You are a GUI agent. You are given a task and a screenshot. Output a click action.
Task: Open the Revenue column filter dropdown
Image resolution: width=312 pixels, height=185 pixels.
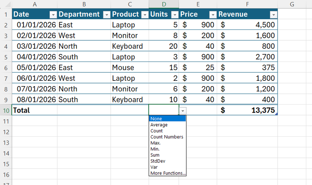273,15
